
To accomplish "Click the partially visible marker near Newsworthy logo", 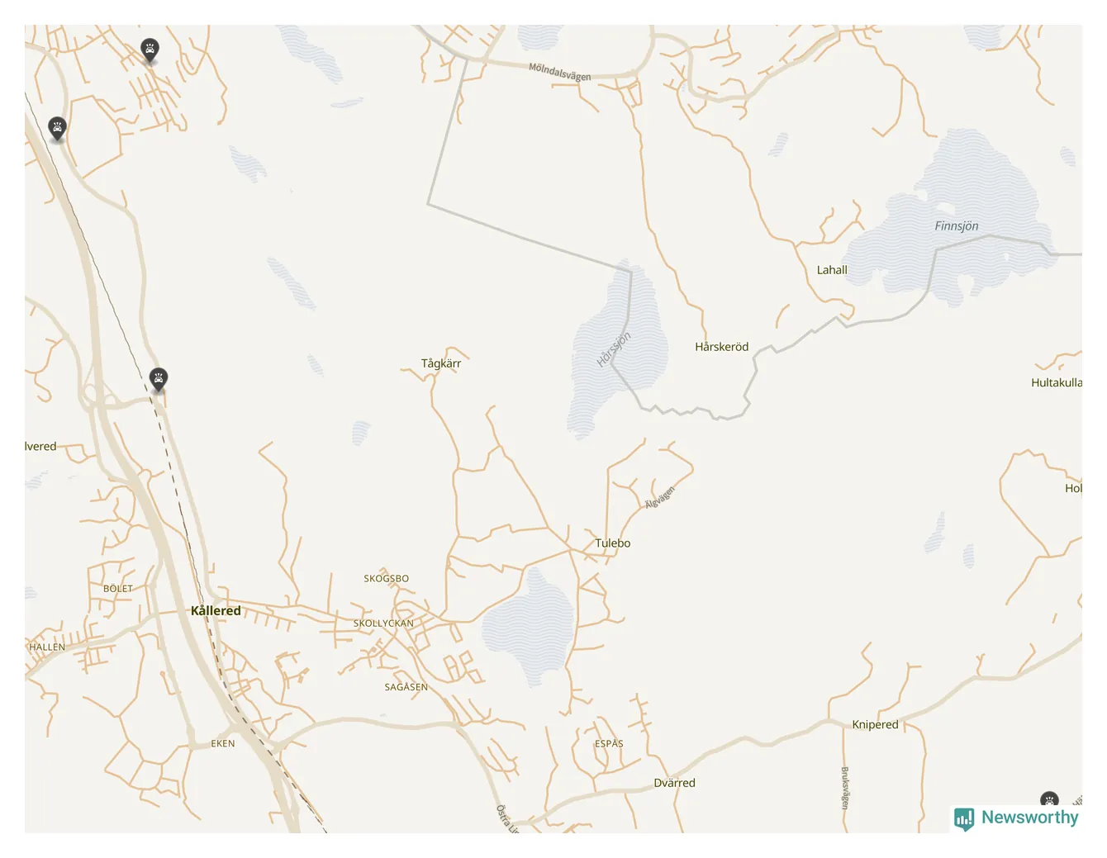I will tap(1049, 799).
